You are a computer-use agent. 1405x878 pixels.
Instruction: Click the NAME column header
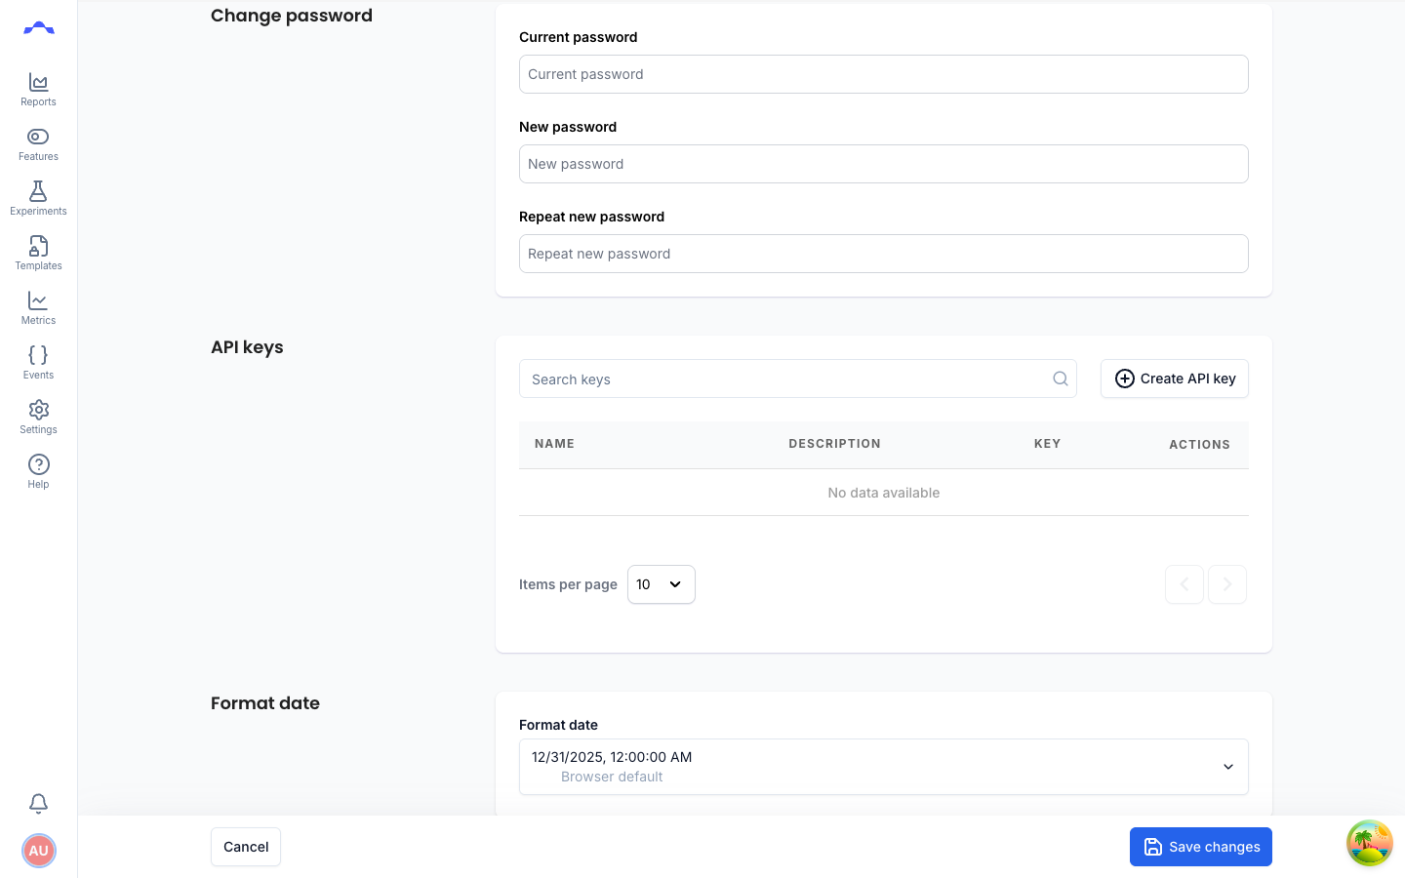(x=554, y=444)
